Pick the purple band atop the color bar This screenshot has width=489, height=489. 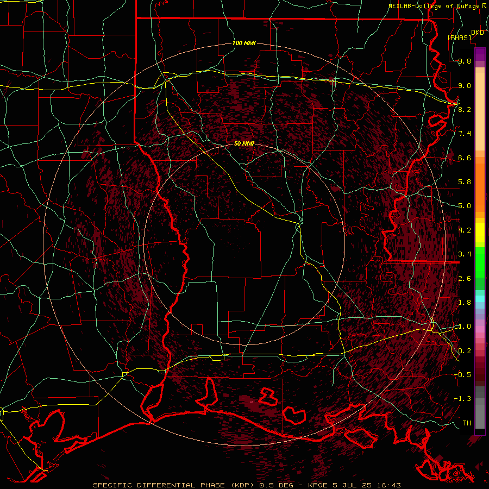pyautogui.click(x=480, y=54)
